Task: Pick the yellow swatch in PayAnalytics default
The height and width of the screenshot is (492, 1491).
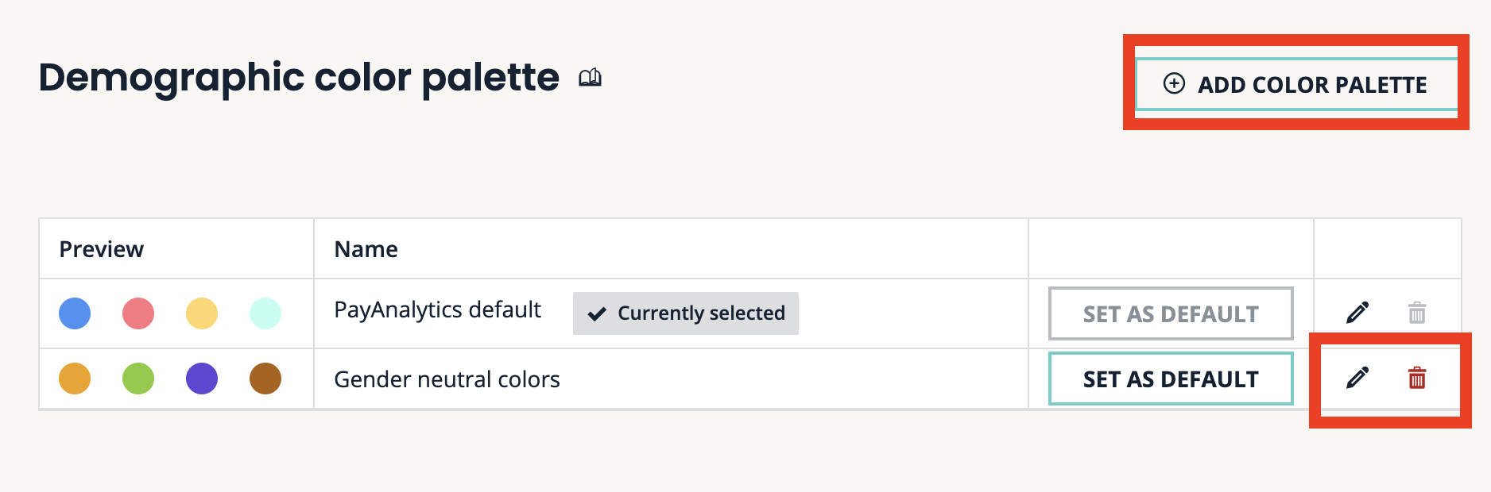Action: pos(202,313)
